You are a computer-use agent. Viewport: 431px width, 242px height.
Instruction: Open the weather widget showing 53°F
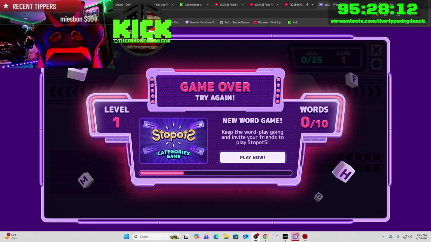11,237
